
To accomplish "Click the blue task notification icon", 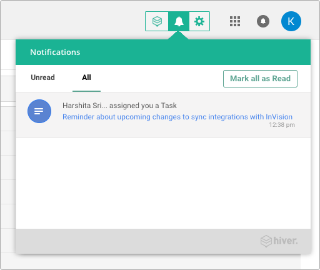I will tap(39, 111).
